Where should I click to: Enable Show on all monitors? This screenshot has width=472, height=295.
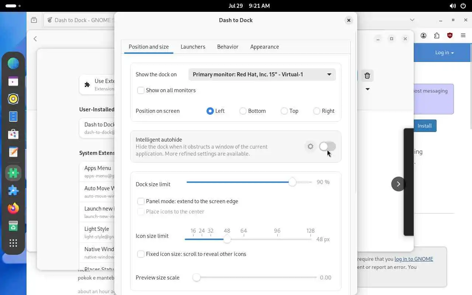pos(140,90)
